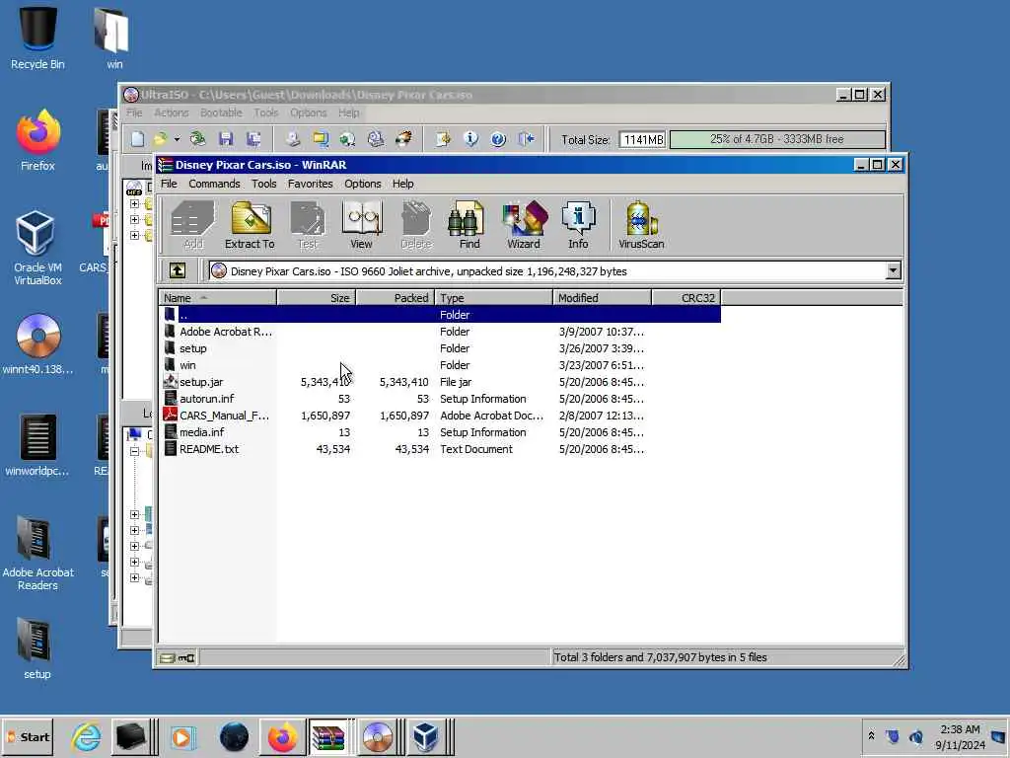This screenshot has height=758, width=1010.
Task: Click the greyed Add icon in WinRAR
Action: (192, 225)
